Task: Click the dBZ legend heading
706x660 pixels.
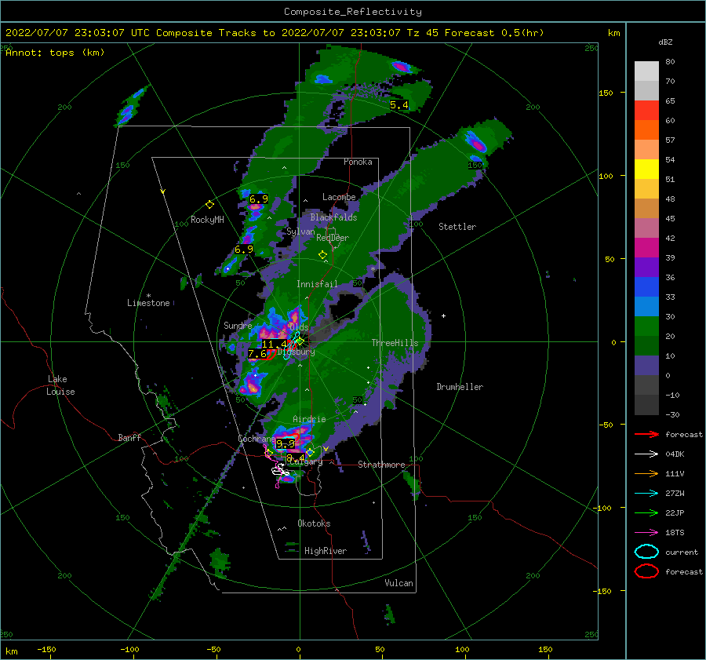Action: tap(665, 42)
